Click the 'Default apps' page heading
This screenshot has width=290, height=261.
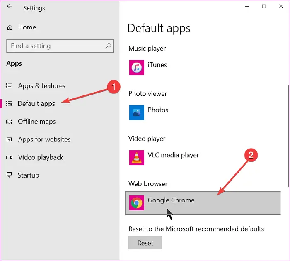(x=159, y=28)
